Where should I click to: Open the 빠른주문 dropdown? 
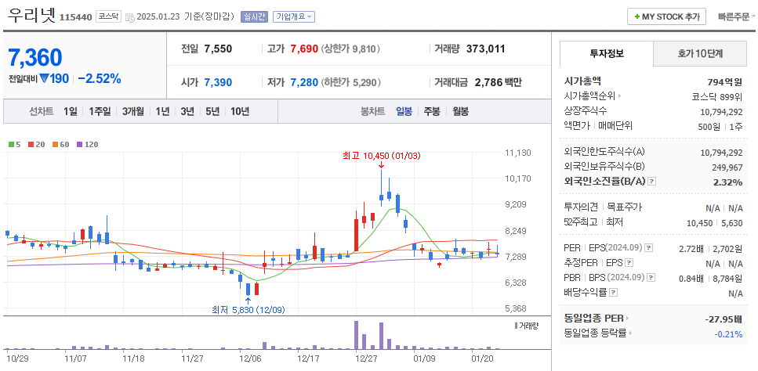tap(737, 16)
